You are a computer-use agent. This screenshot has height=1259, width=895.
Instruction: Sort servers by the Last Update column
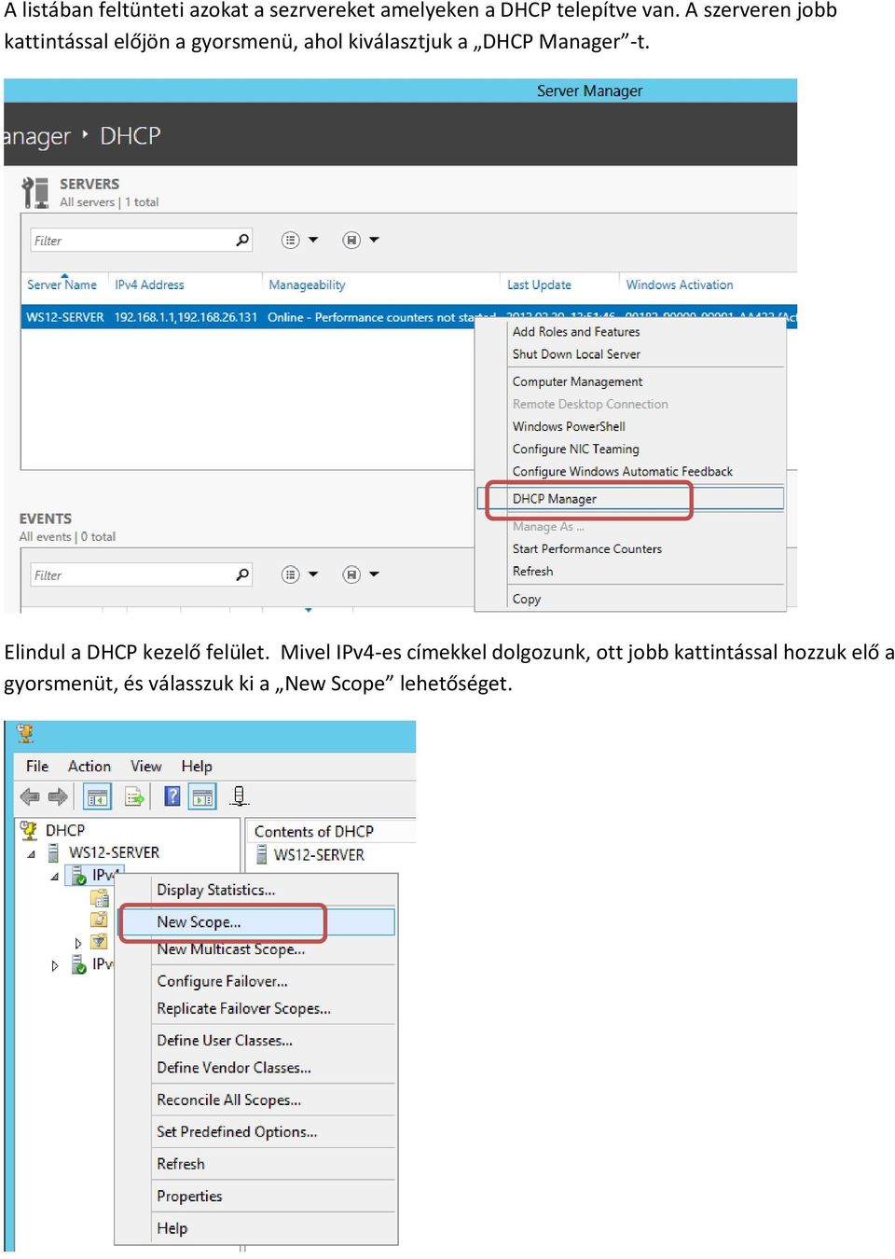pos(539,284)
